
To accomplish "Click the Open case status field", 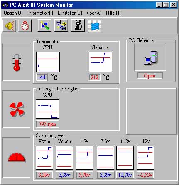I will 150,76.
